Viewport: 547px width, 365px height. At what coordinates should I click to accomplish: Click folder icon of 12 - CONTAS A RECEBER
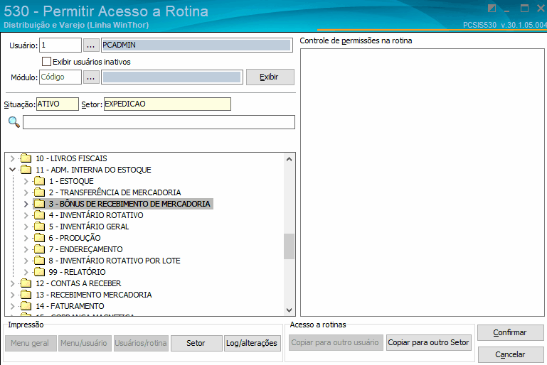click(26, 283)
